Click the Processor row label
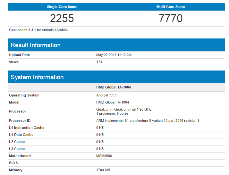Image resolution: width=229 pixels, height=175 pixels. (18, 111)
